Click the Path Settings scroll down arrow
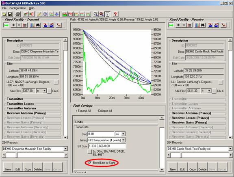The image size is (234, 177). (162, 170)
